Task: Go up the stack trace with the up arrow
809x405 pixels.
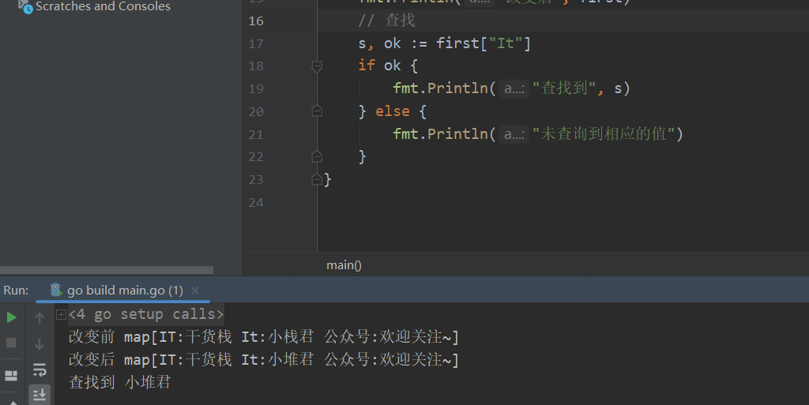Action: tap(40, 318)
